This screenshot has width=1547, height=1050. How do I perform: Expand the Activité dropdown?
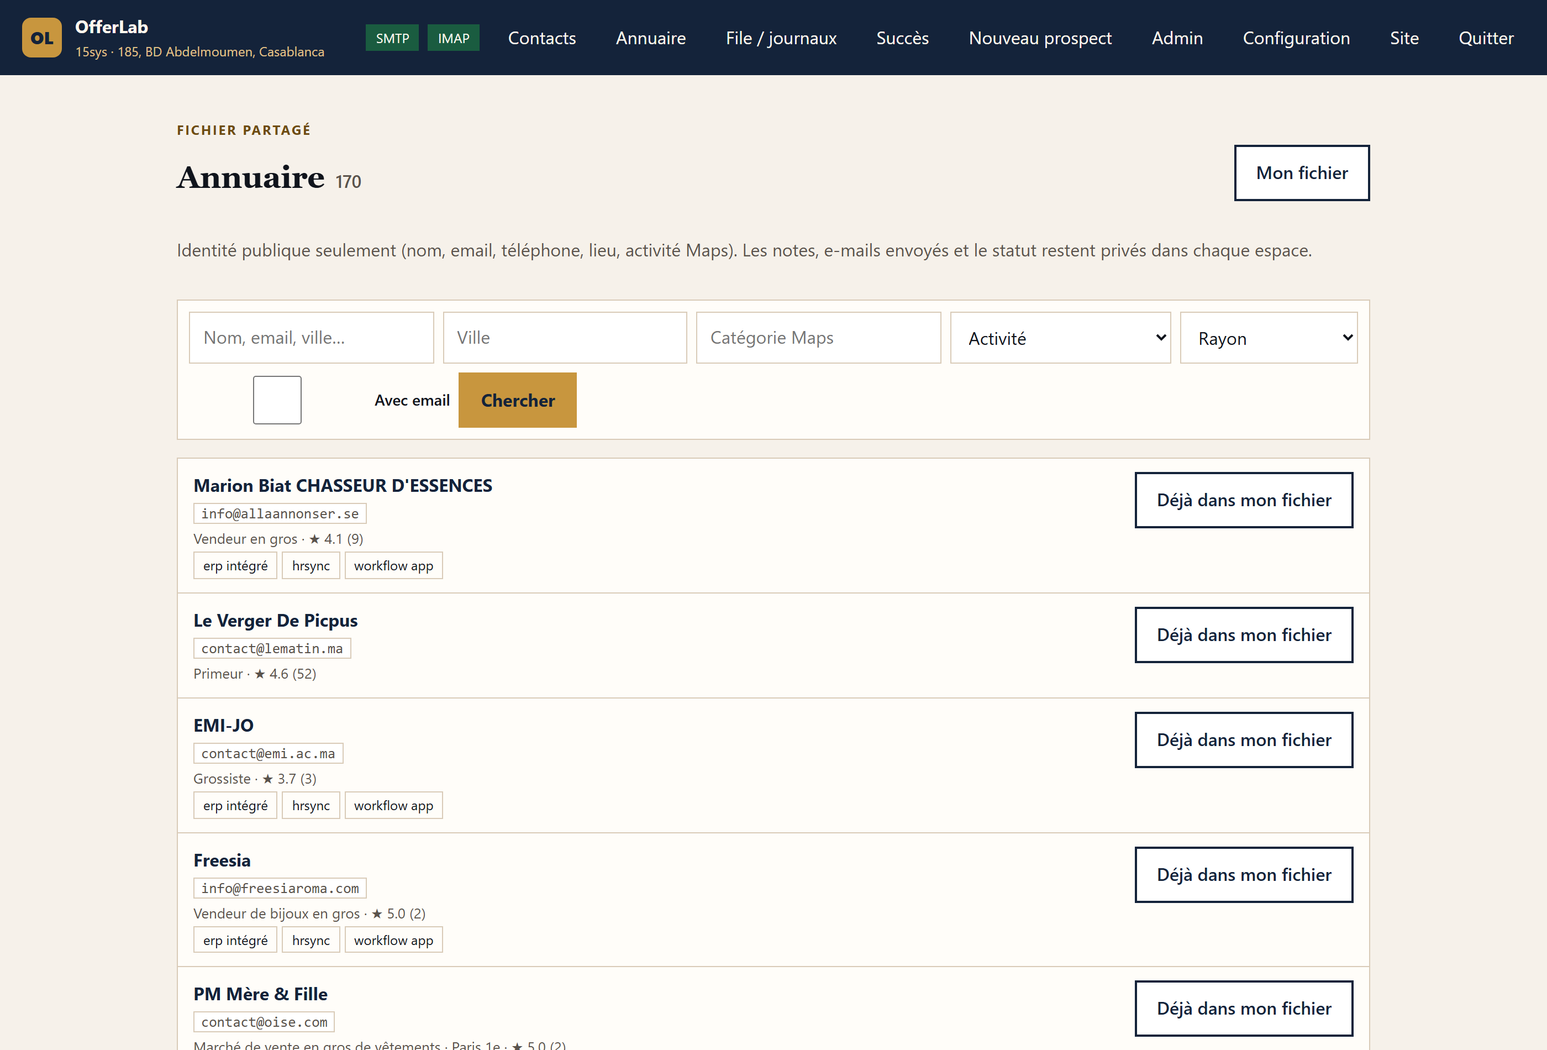1060,338
